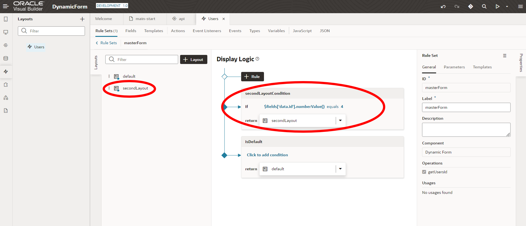Add new layout with plus icon

pos(82,19)
